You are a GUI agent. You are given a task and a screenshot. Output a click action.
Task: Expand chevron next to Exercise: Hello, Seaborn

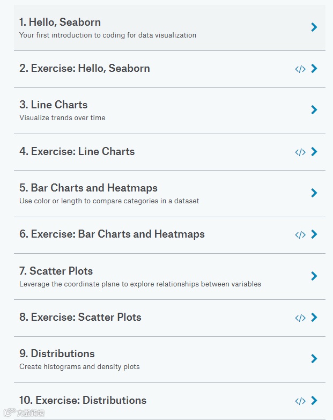click(x=314, y=69)
